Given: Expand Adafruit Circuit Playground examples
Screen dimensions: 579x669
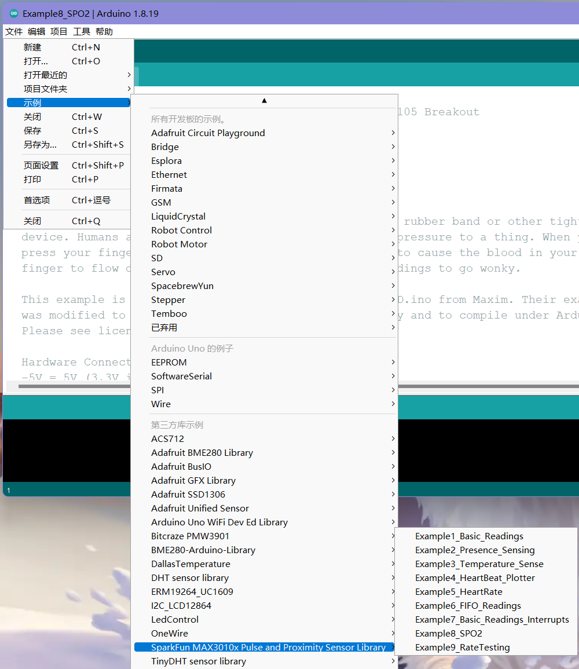Looking at the screenshot, I should click(x=265, y=133).
